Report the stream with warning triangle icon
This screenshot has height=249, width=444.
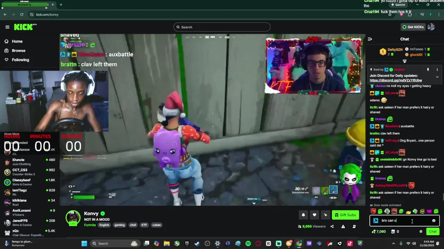point(343,227)
